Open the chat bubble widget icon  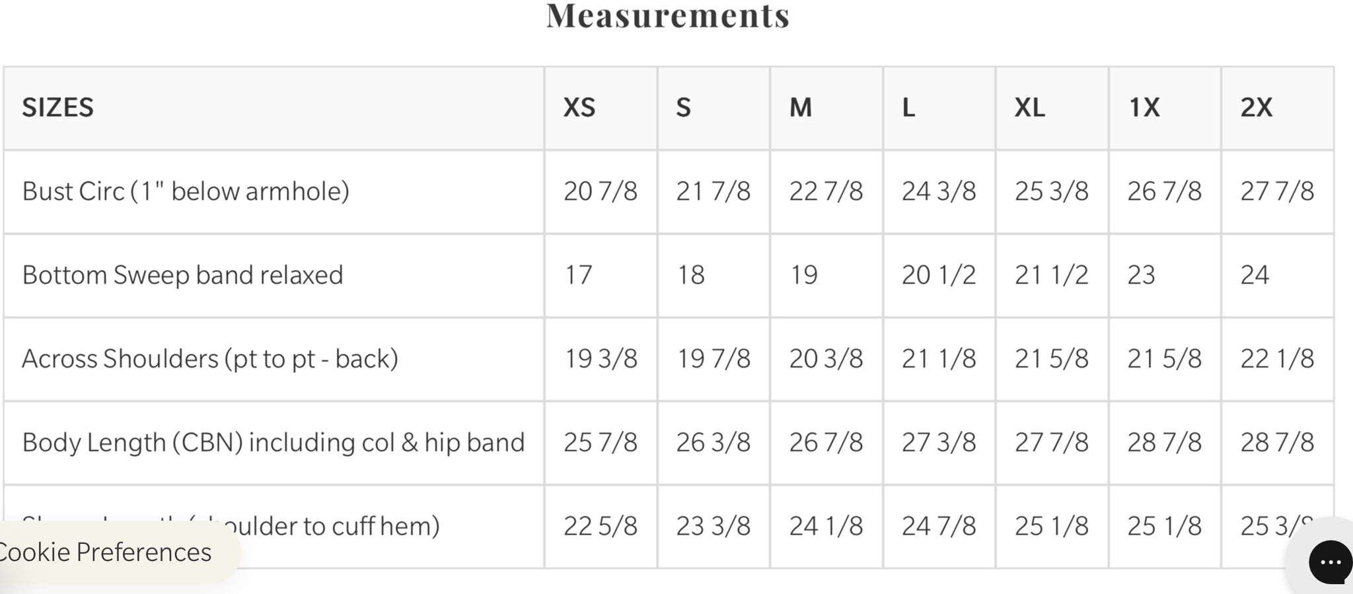(1330, 562)
